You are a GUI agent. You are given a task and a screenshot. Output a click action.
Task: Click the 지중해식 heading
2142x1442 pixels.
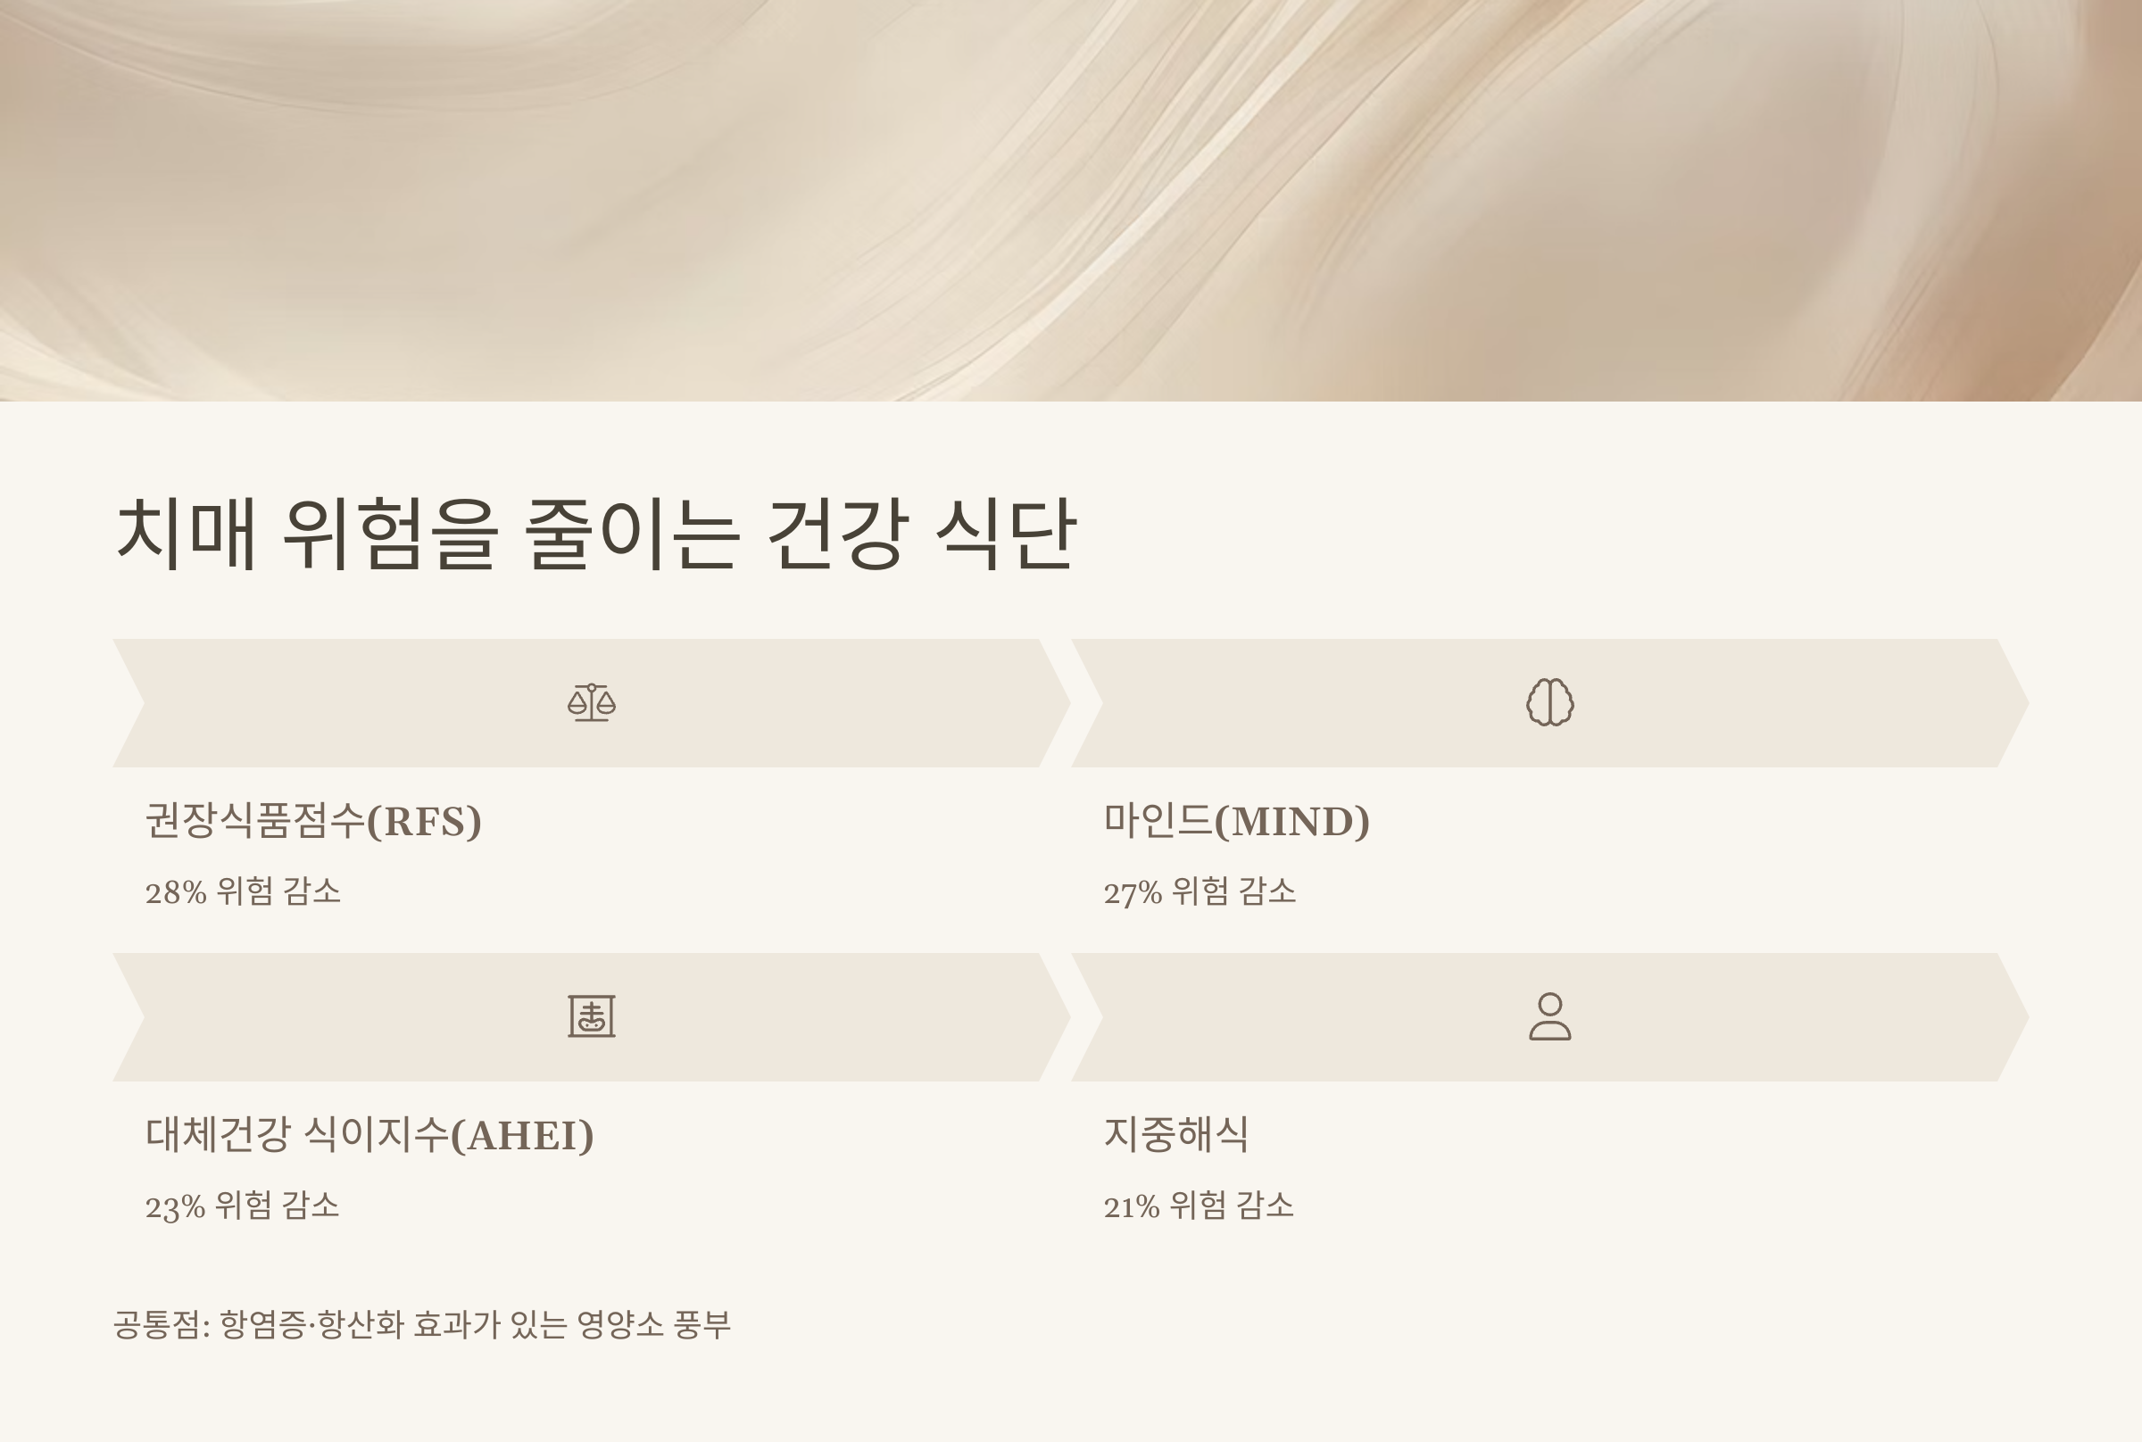1176,1134
